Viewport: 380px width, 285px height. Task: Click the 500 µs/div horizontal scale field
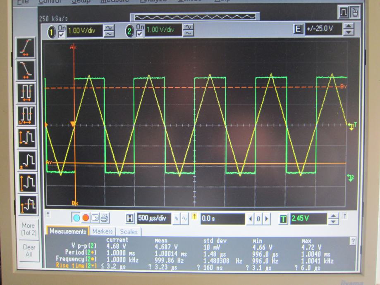[151, 218]
